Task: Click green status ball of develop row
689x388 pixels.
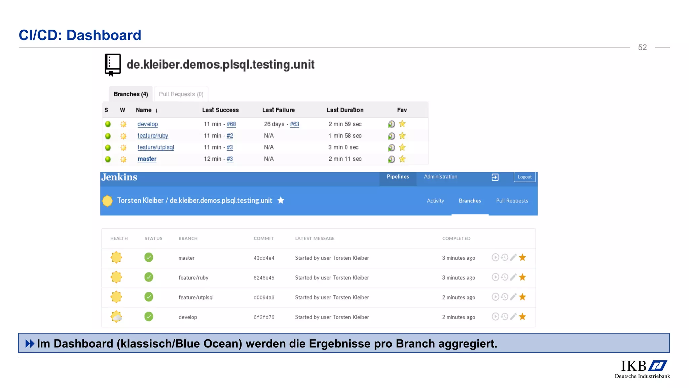Action: click(x=108, y=124)
